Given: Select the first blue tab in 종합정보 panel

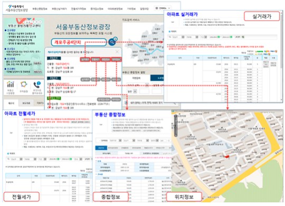Looking at the screenshot, I should tap(101, 148).
